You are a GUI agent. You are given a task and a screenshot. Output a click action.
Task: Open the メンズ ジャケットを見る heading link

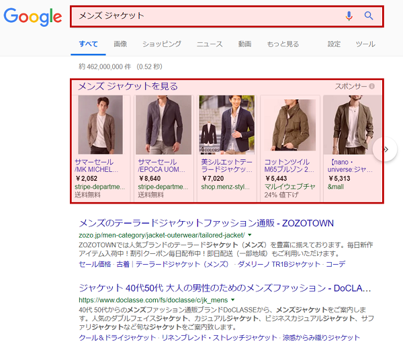(128, 87)
